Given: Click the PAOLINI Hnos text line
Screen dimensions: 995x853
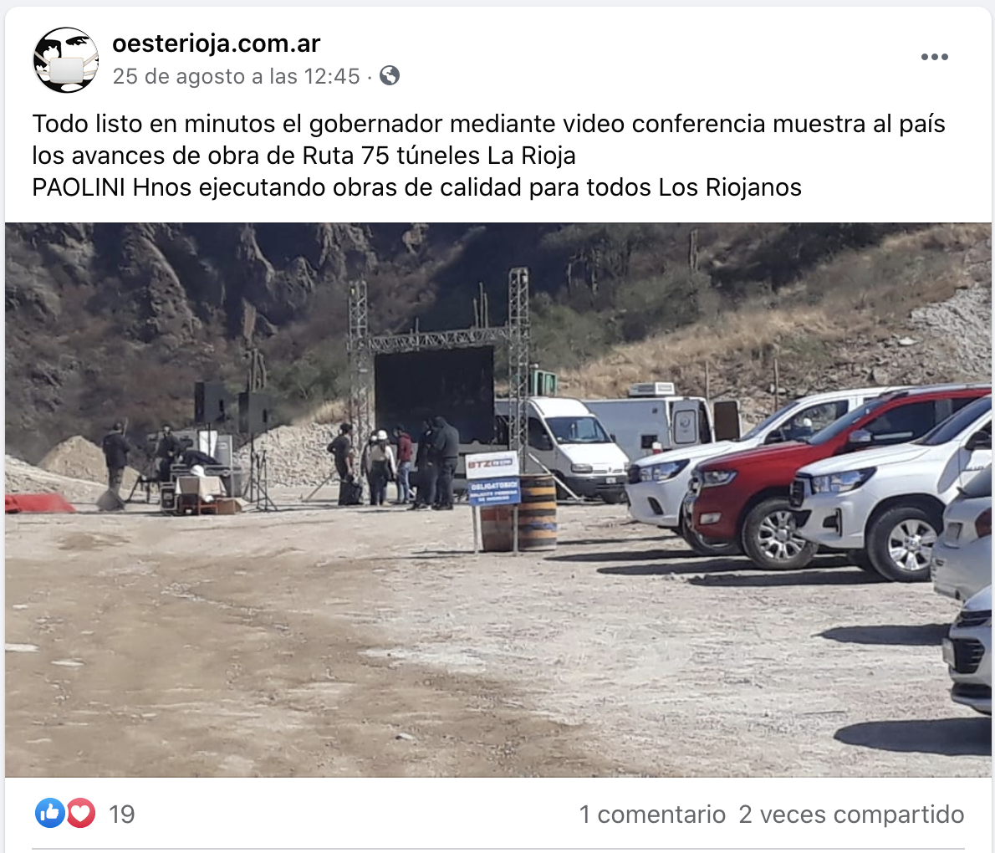Looking at the screenshot, I should tap(417, 188).
